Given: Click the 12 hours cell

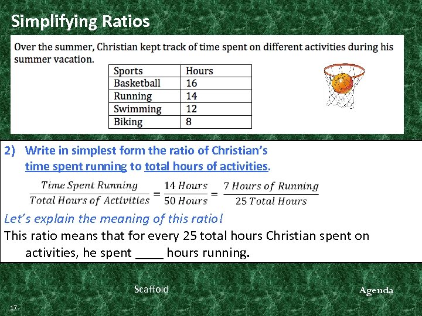Looking at the screenshot, I should (x=216, y=109).
